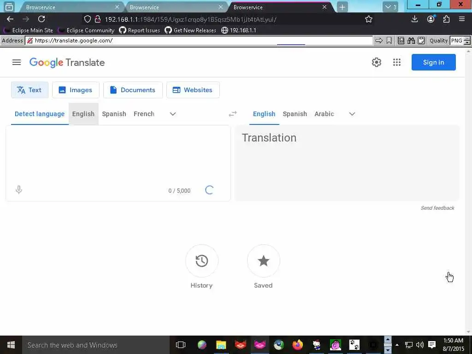Click the insecure connection lock icon

98,19
